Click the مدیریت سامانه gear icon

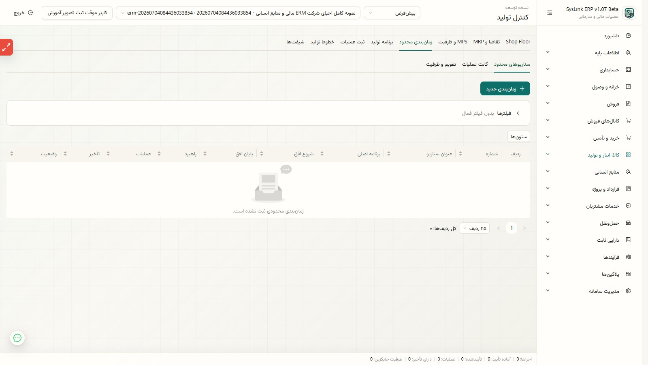[x=628, y=291]
